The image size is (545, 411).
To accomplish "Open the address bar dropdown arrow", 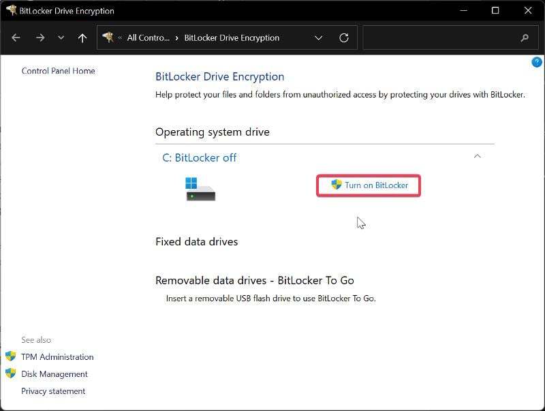I will click(x=318, y=37).
